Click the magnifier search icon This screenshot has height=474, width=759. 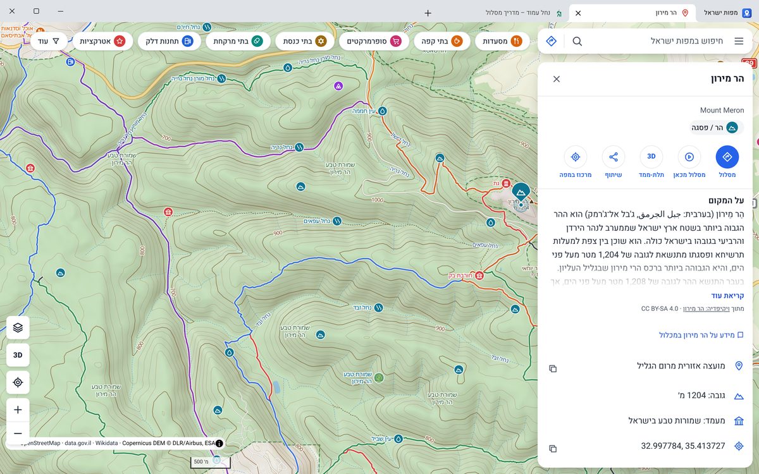pyautogui.click(x=577, y=41)
